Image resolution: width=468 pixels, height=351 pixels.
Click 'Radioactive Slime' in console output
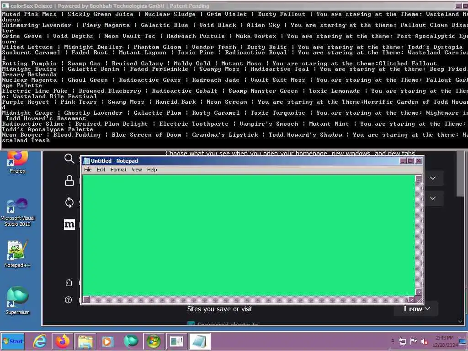33,123
